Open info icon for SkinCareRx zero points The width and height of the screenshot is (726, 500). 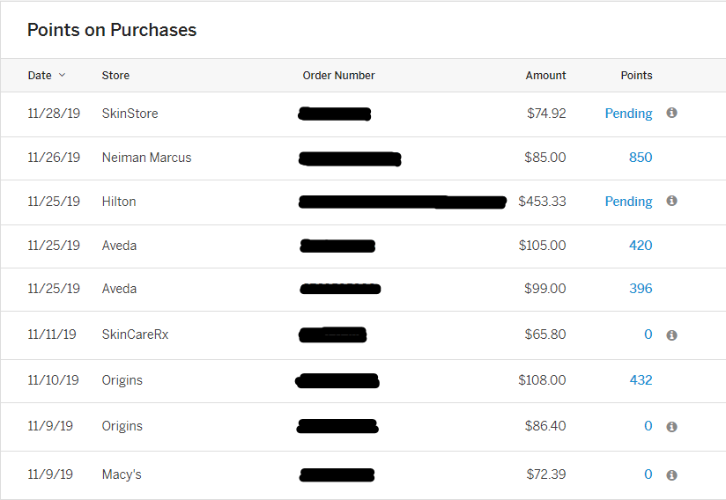tap(671, 335)
